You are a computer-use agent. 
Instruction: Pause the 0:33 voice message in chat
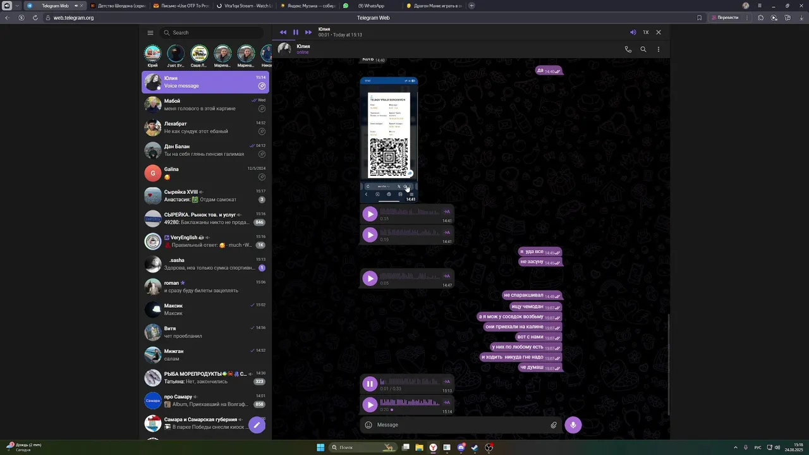click(x=370, y=384)
